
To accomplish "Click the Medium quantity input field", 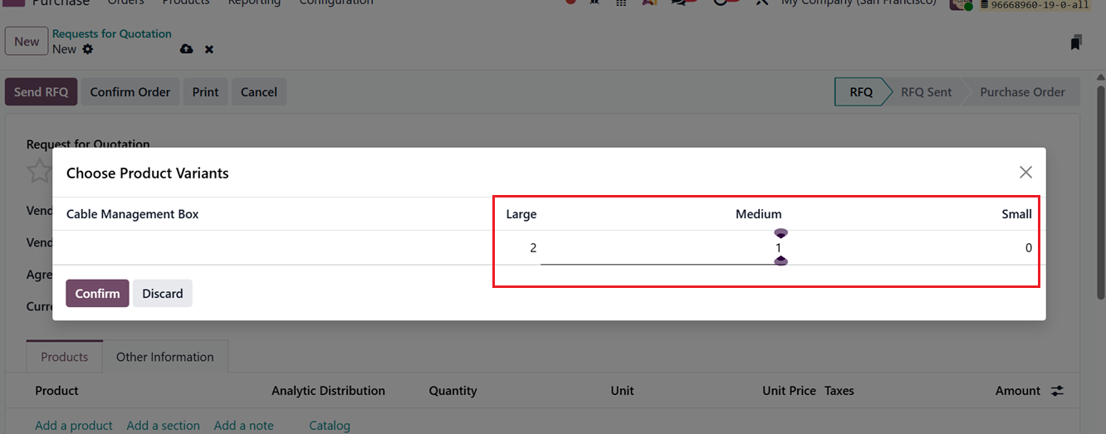I will [660, 248].
